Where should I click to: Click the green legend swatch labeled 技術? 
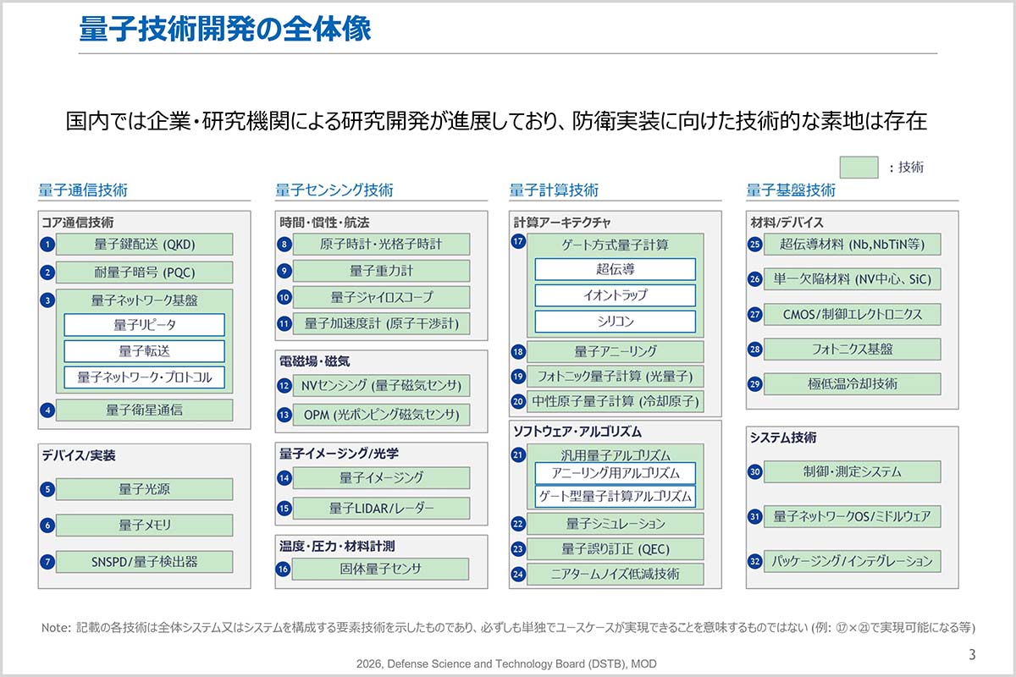click(859, 167)
